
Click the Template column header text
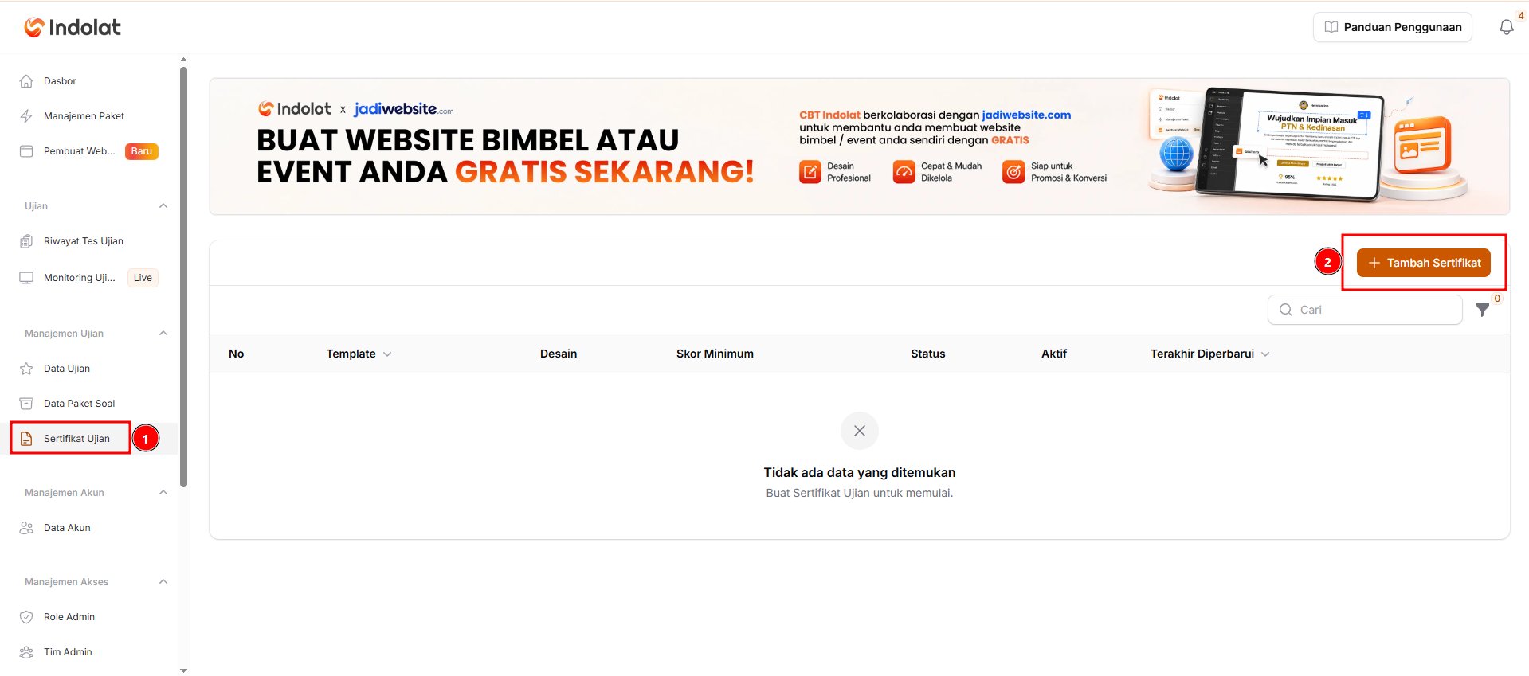(351, 354)
